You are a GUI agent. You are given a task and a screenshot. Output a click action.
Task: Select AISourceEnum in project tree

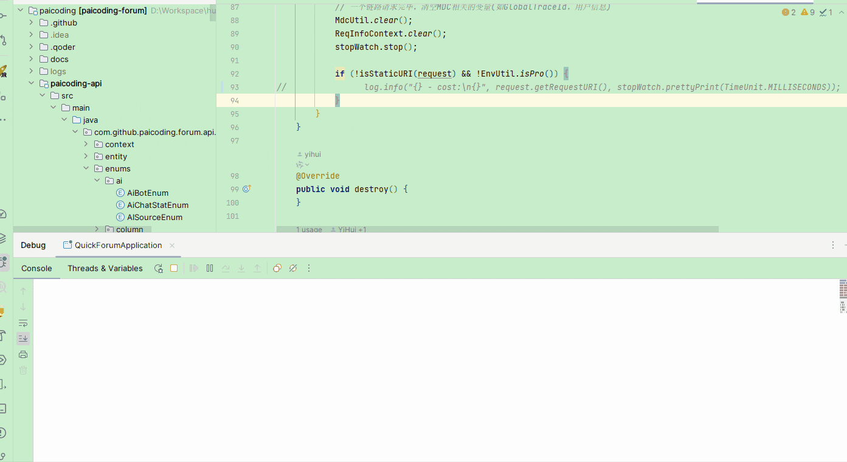pyautogui.click(x=155, y=217)
